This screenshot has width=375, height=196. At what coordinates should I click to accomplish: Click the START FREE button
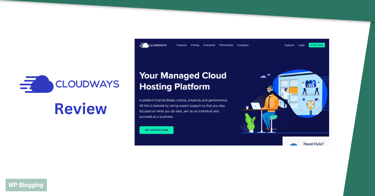[x=317, y=45]
